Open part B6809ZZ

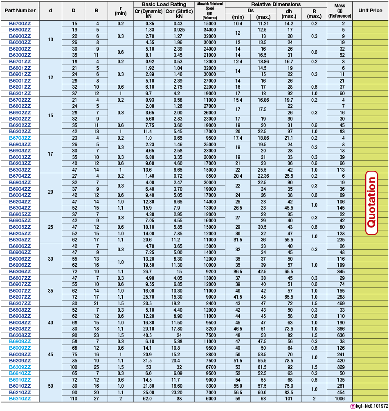20,341
